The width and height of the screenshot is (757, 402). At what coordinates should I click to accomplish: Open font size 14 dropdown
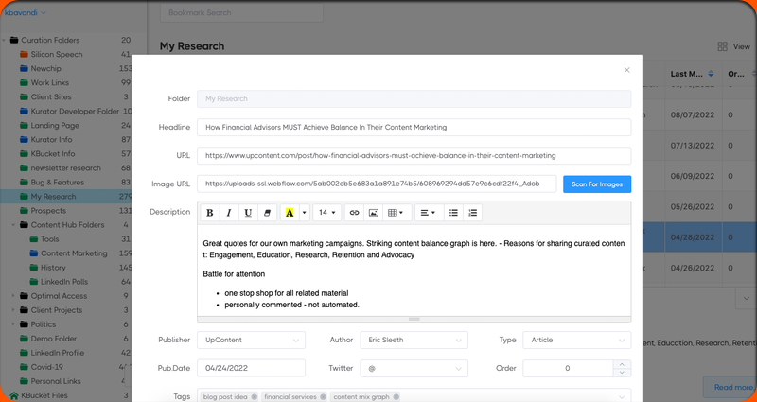pyautogui.click(x=326, y=213)
